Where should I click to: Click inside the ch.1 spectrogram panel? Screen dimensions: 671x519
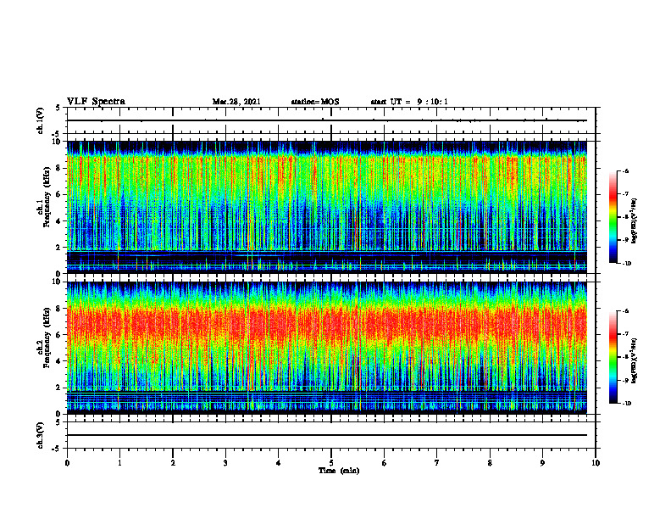coord(327,207)
